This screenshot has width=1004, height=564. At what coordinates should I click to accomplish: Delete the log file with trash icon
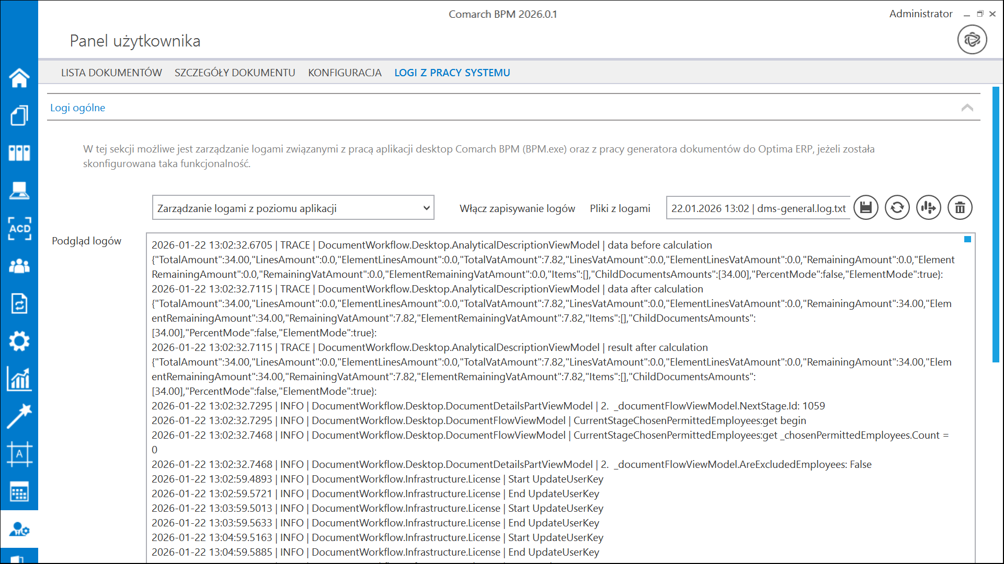point(960,208)
